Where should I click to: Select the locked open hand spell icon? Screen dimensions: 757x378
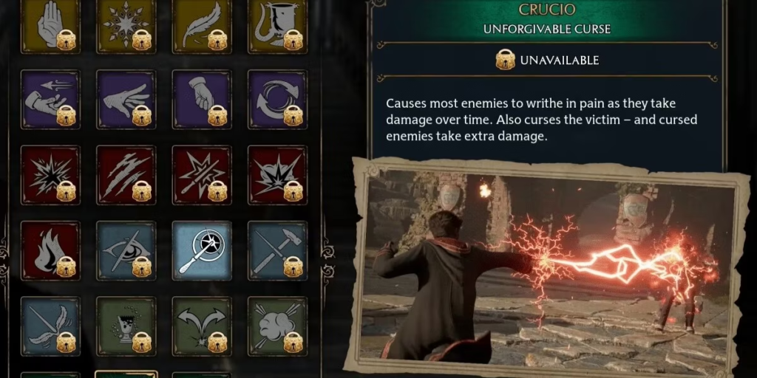(x=50, y=26)
